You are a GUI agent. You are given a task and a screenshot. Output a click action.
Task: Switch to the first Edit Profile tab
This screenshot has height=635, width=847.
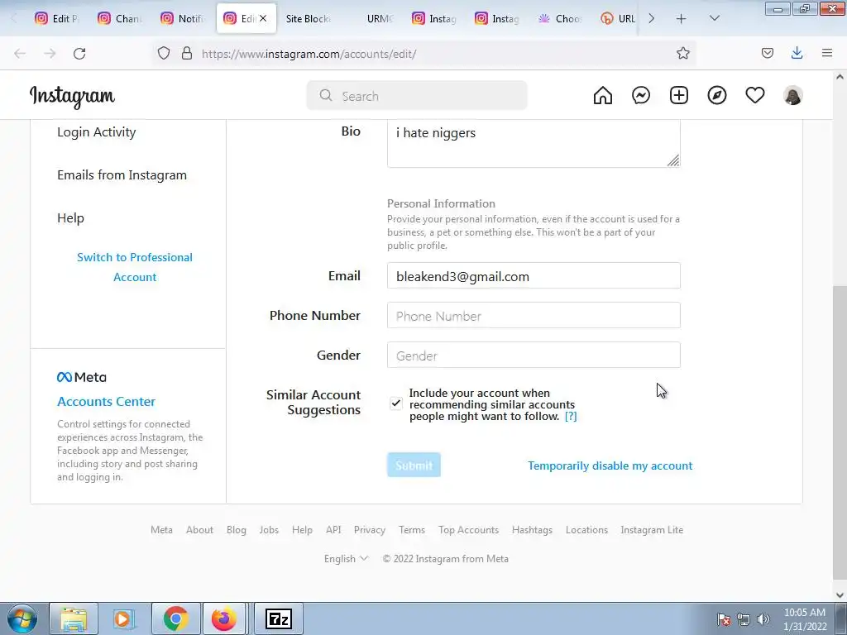coord(57,19)
